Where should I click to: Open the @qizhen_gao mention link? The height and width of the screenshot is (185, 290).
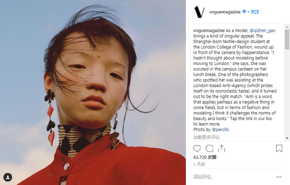pyautogui.click(x=262, y=30)
